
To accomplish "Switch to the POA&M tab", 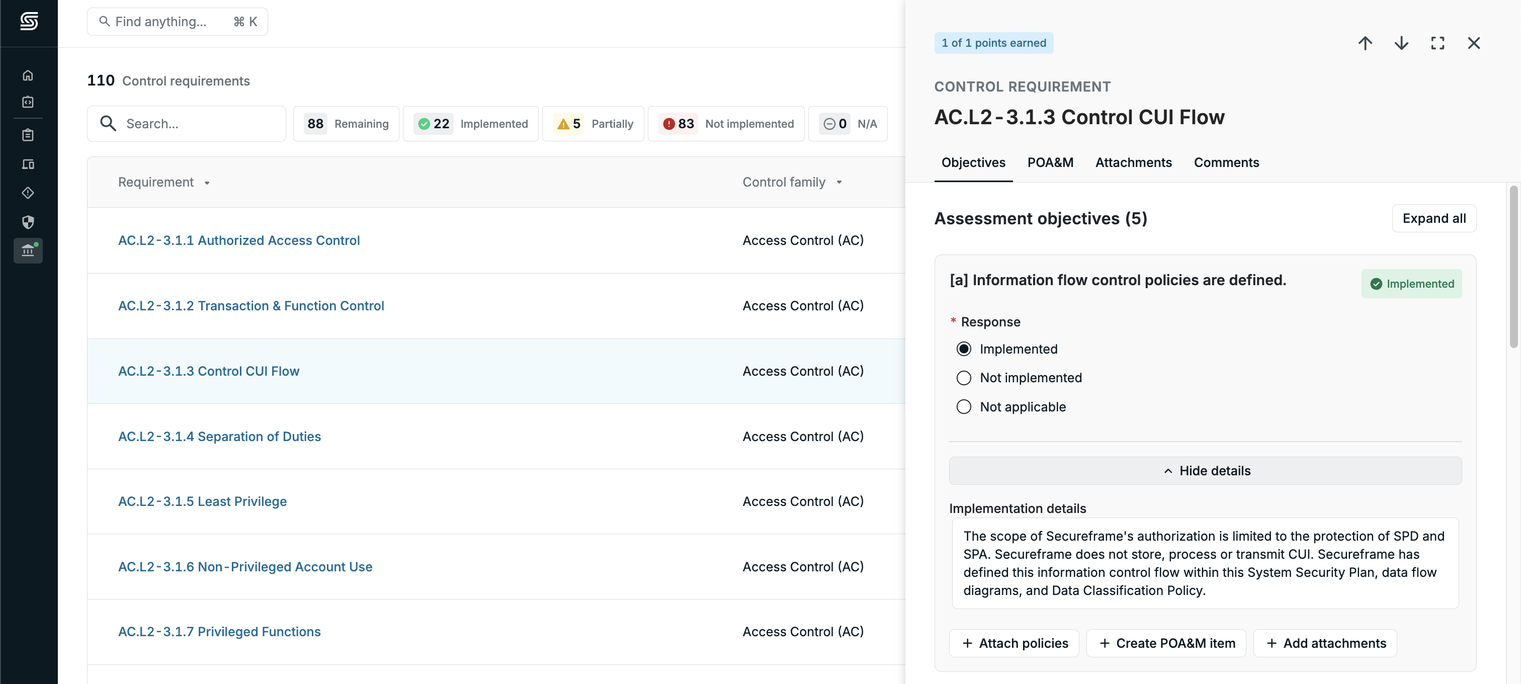I will pyautogui.click(x=1050, y=163).
